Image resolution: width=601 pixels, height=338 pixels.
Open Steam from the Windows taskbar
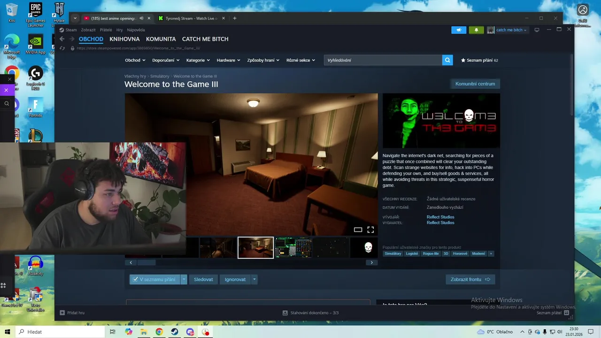click(174, 332)
